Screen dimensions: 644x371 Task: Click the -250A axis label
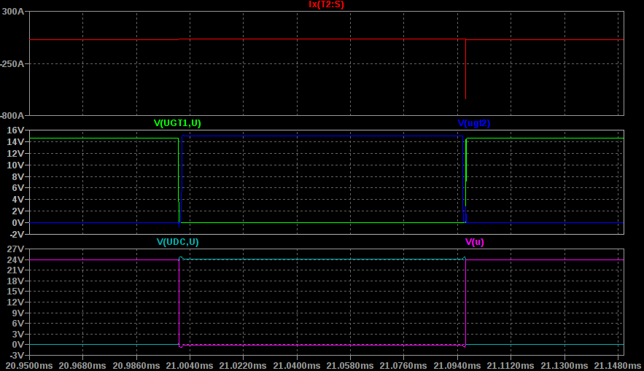click(12, 64)
